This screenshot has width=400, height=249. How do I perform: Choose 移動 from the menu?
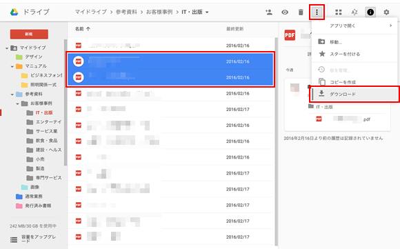pos(354,42)
